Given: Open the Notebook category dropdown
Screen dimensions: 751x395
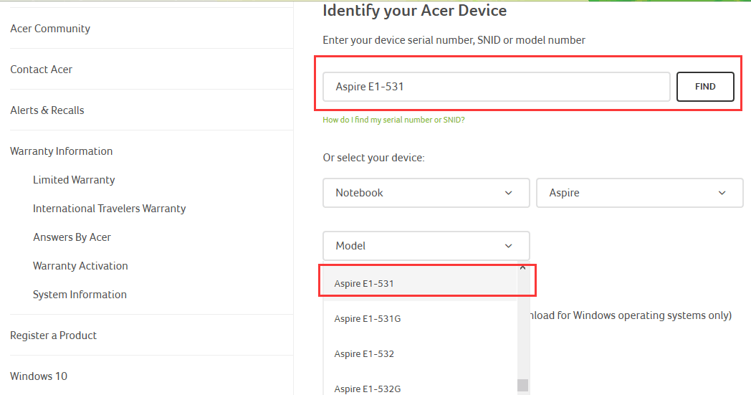Looking at the screenshot, I should click(426, 193).
